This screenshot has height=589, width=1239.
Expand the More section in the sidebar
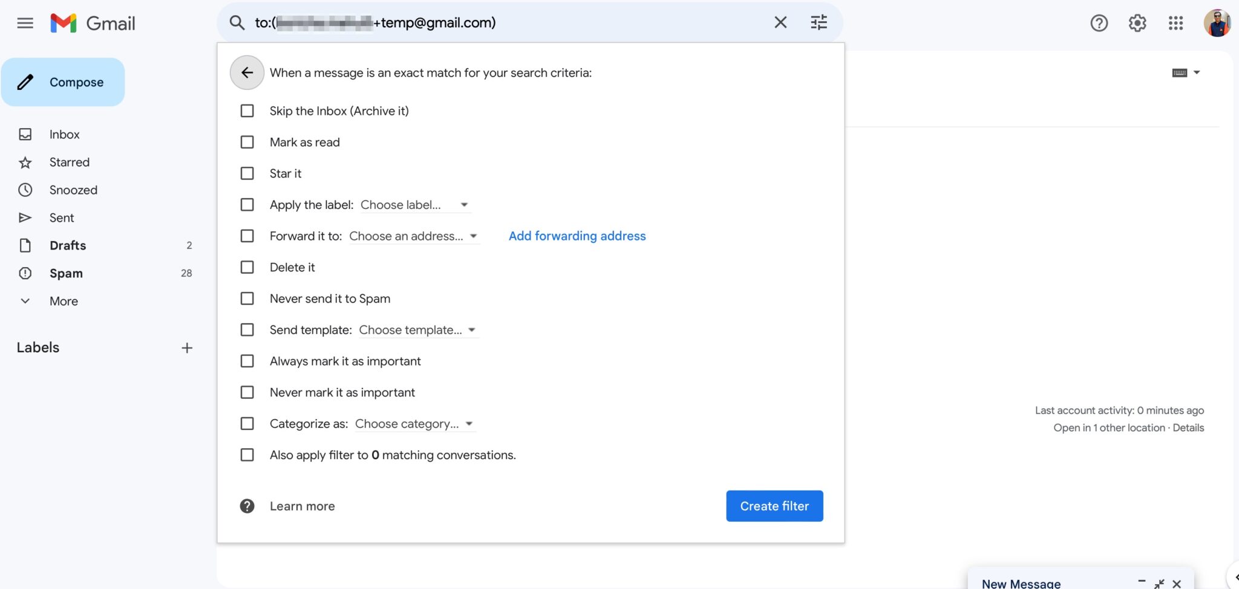click(63, 301)
